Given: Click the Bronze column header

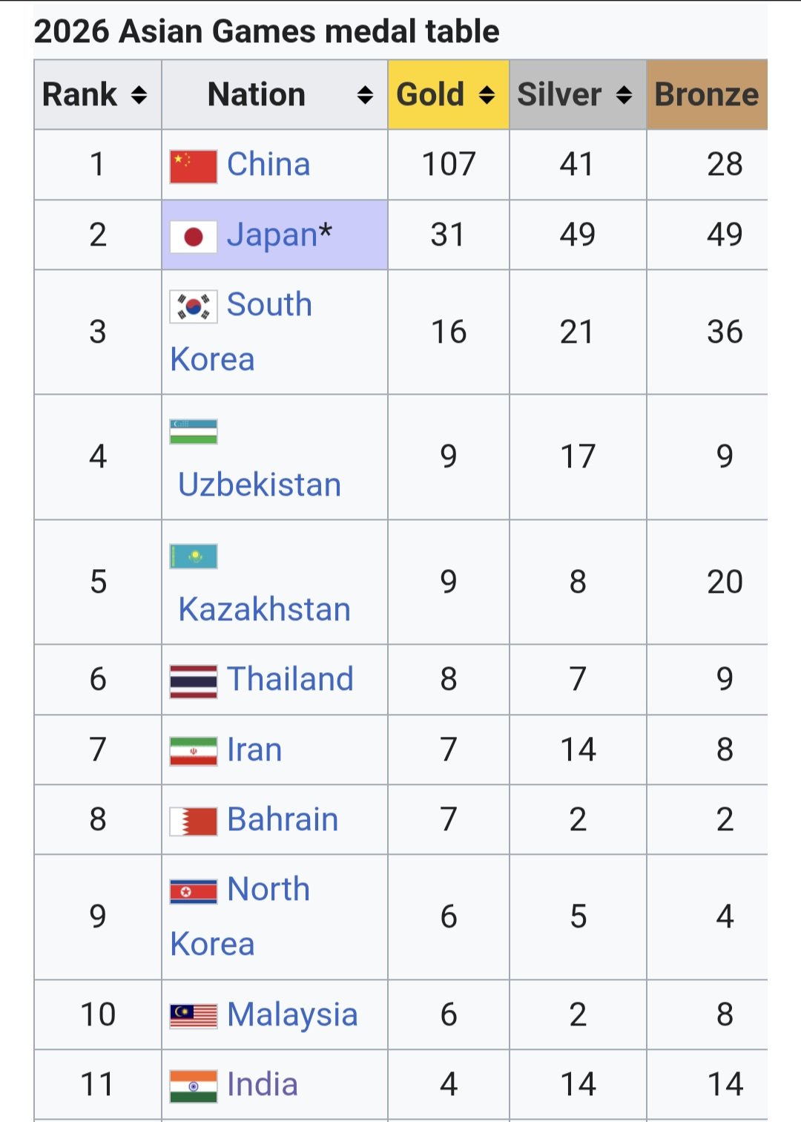Looking at the screenshot, I should tap(707, 95).
